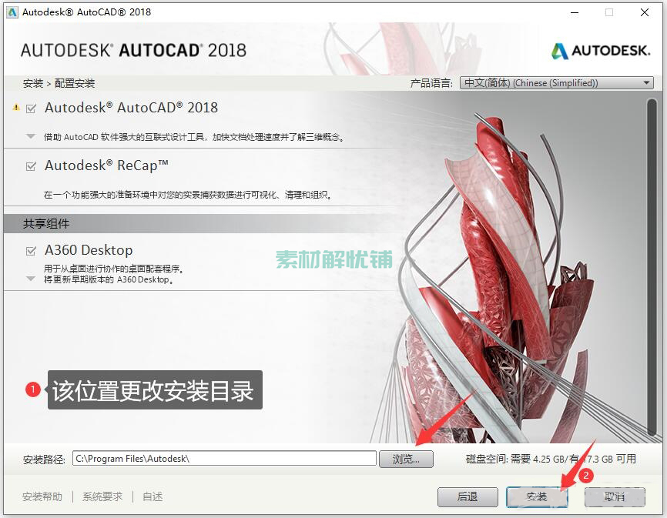Toggle the Autodesk ReCap checkbox

point(31,166)
